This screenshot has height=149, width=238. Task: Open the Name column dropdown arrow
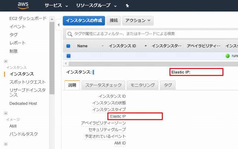[103, 46]
